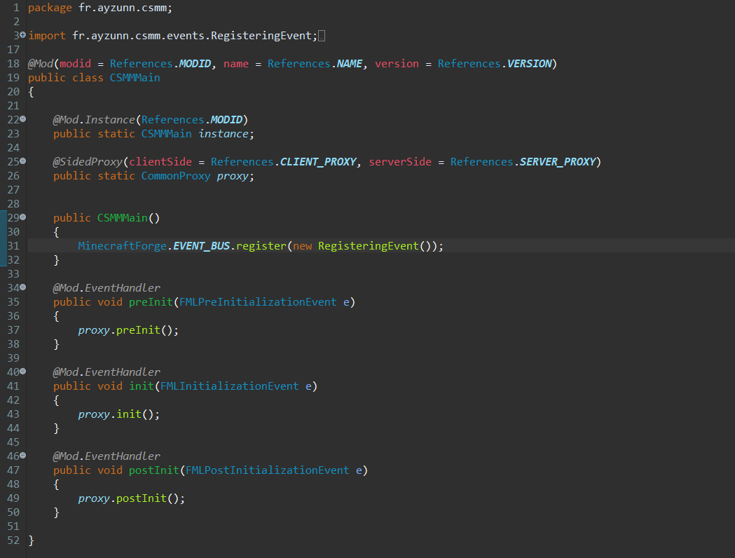Collapse the CSMMMain constructor fold at line 29

tap(23, 217)
